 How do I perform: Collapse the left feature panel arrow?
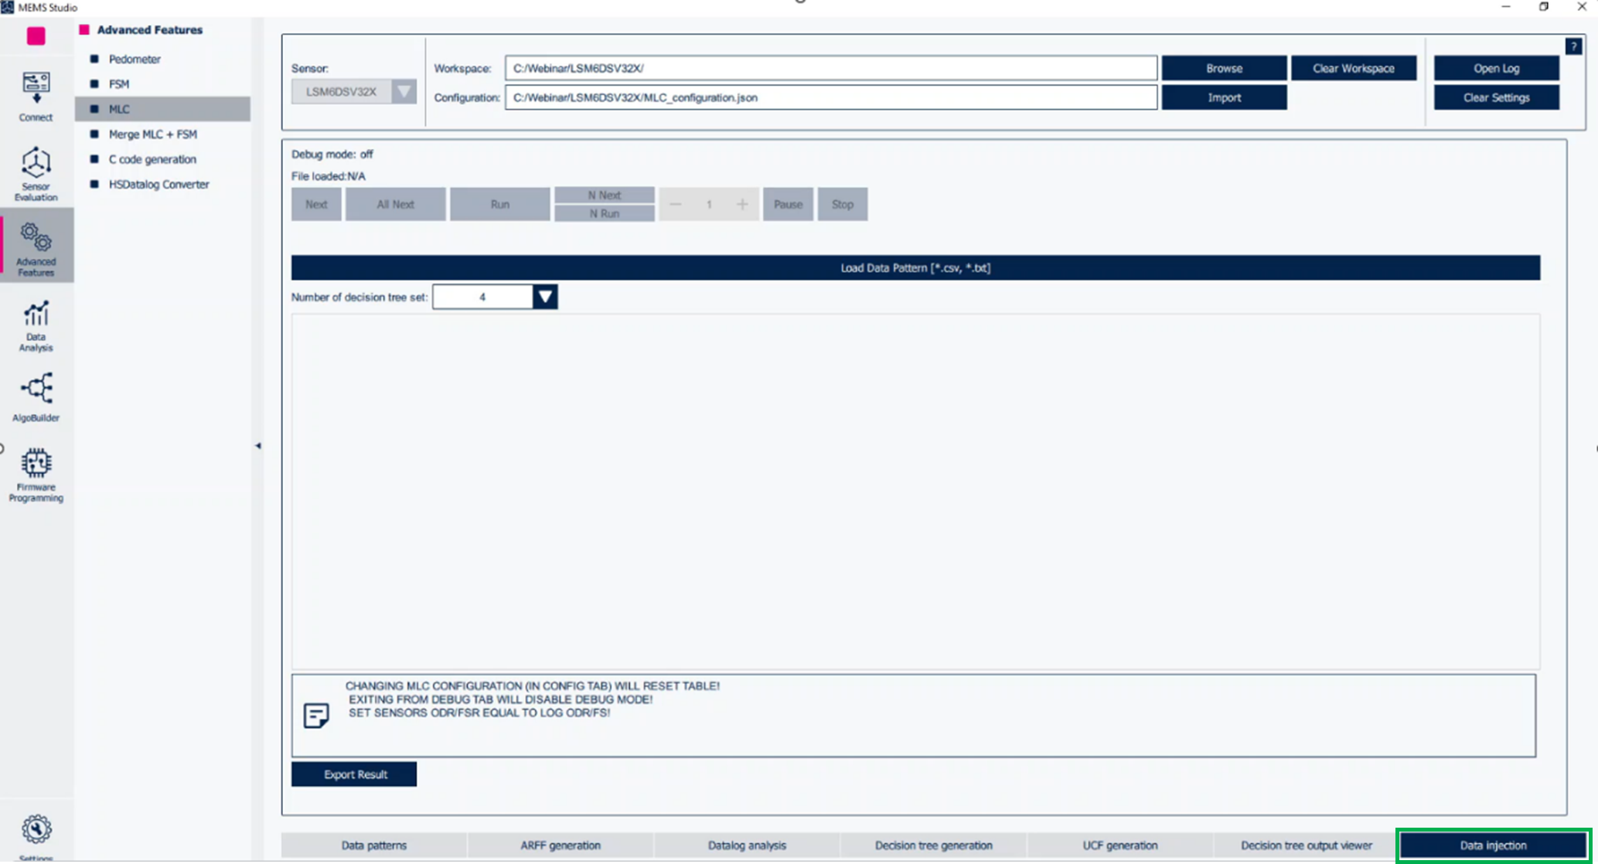tap(258, 446)
